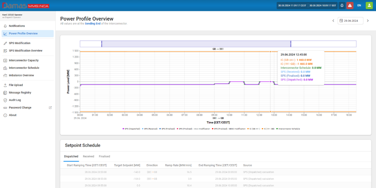Click the Damas MMS:INCA logo
This screenshot has height=188, width=376.
click(x=25, y=6)
